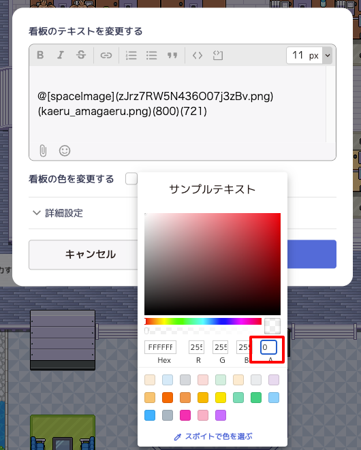
Task: Toggle italic formatting in the editor toolbar
Action: click(x=61, y=55)
